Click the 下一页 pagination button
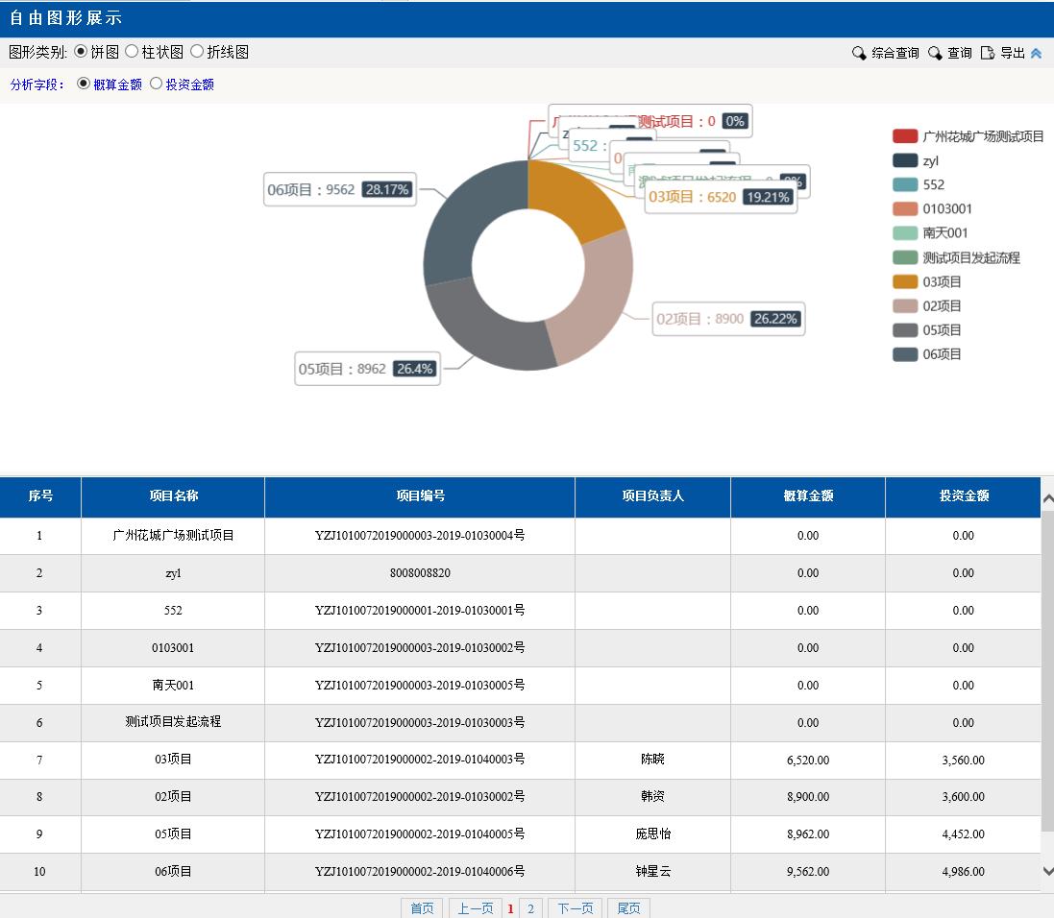This screenshot has height=918, width=1054. 575,908
